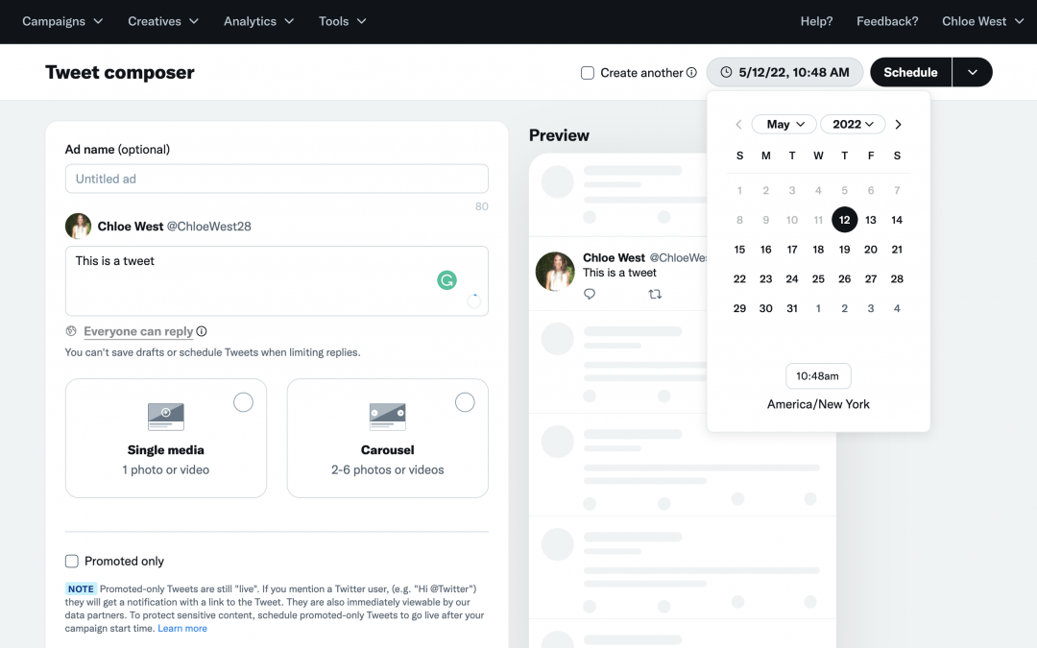This screenshot has height=648, width=1037.
Task: Go to previous month in calendar
Action: pyautogui.click(x=738, y=124)
